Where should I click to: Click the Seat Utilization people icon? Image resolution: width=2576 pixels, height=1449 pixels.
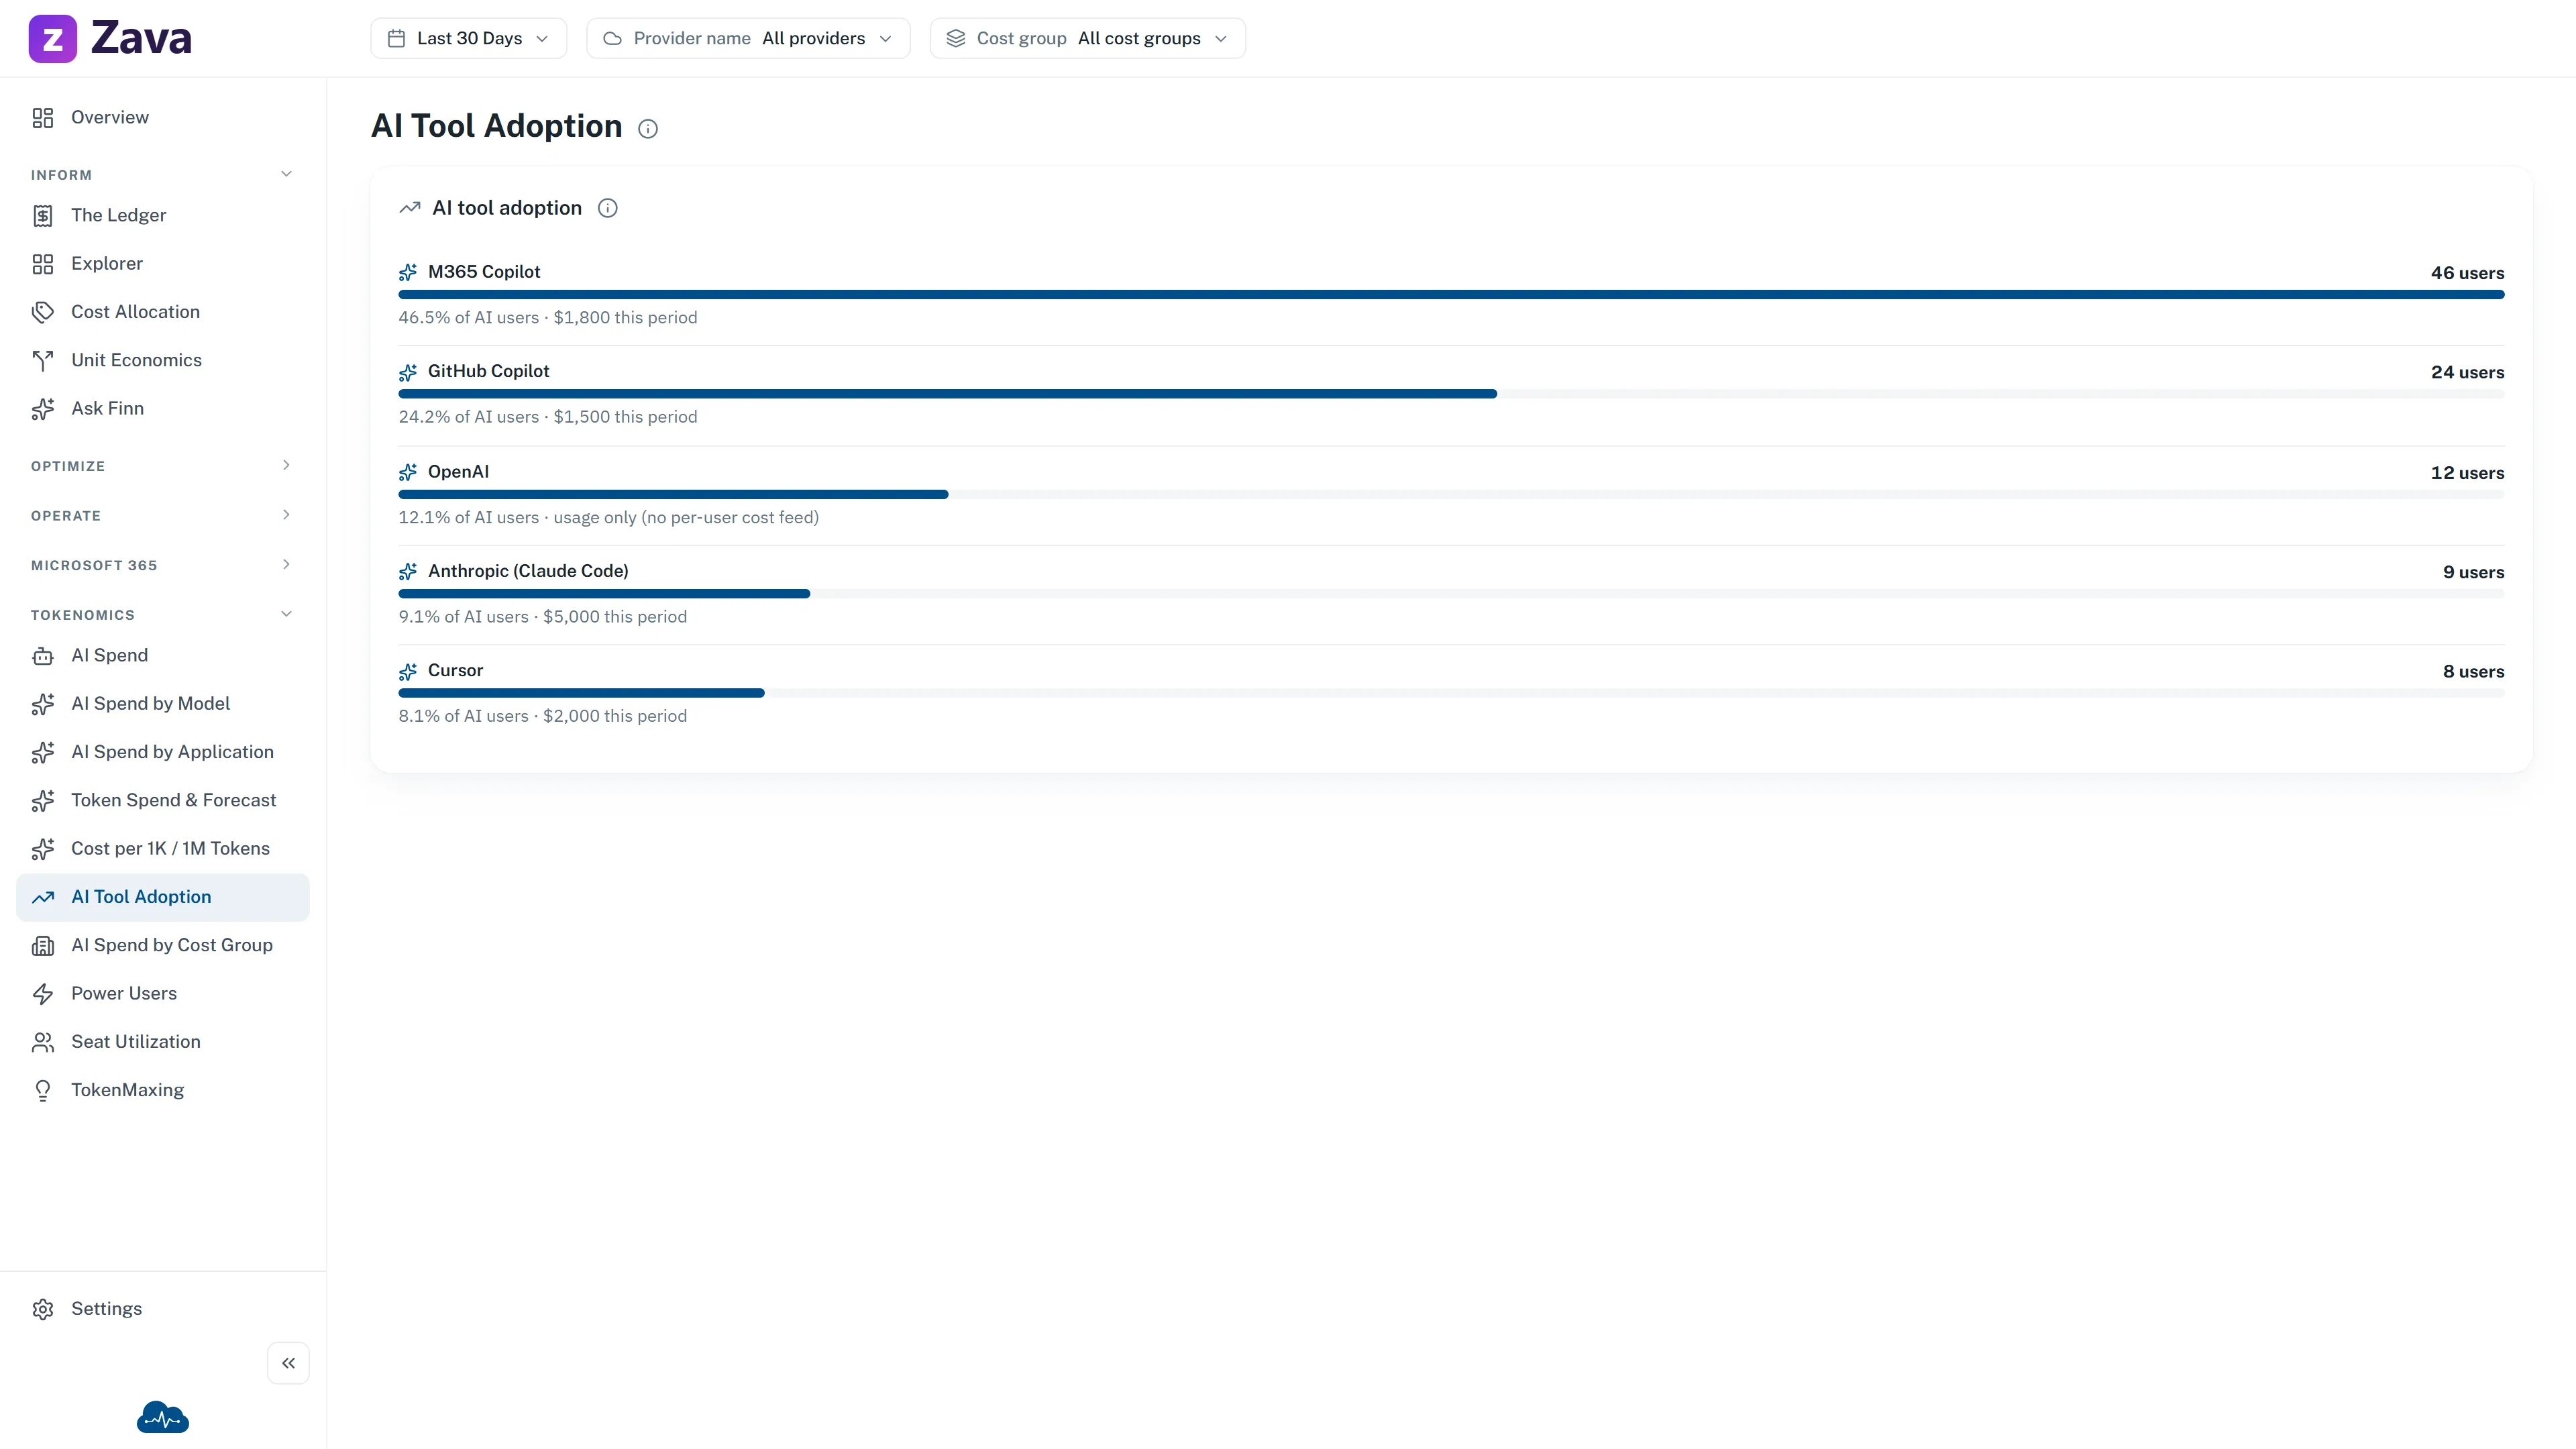pos(43,1042)
